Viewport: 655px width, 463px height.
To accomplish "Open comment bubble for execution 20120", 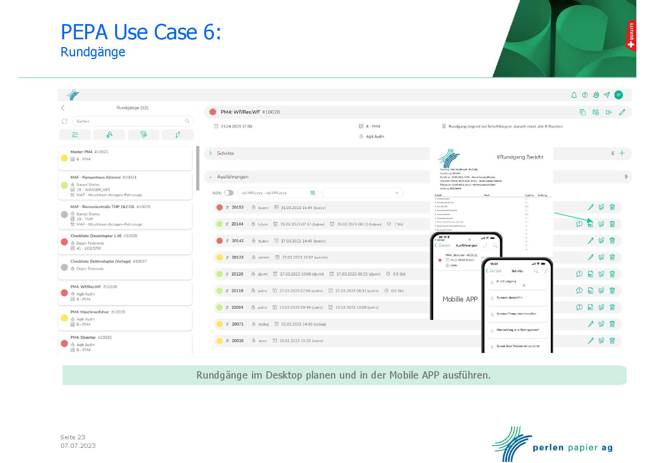I will [x=579, y=274].
